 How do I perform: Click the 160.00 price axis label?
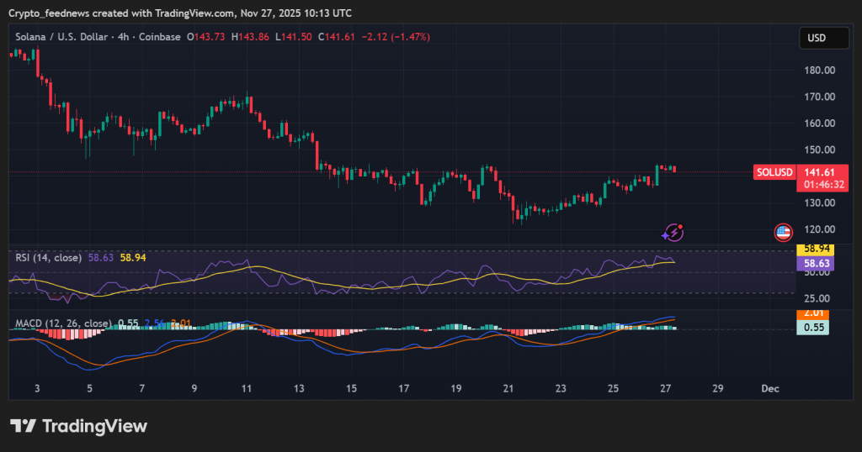point(820,124)
